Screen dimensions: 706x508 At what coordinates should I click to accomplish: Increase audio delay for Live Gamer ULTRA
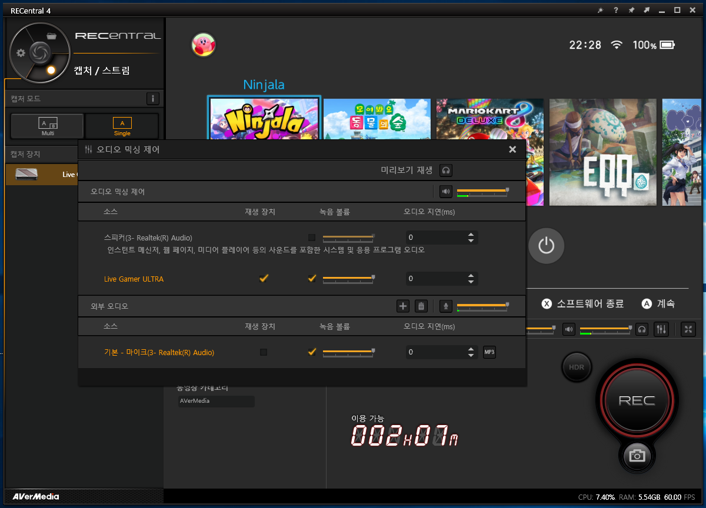471,275
